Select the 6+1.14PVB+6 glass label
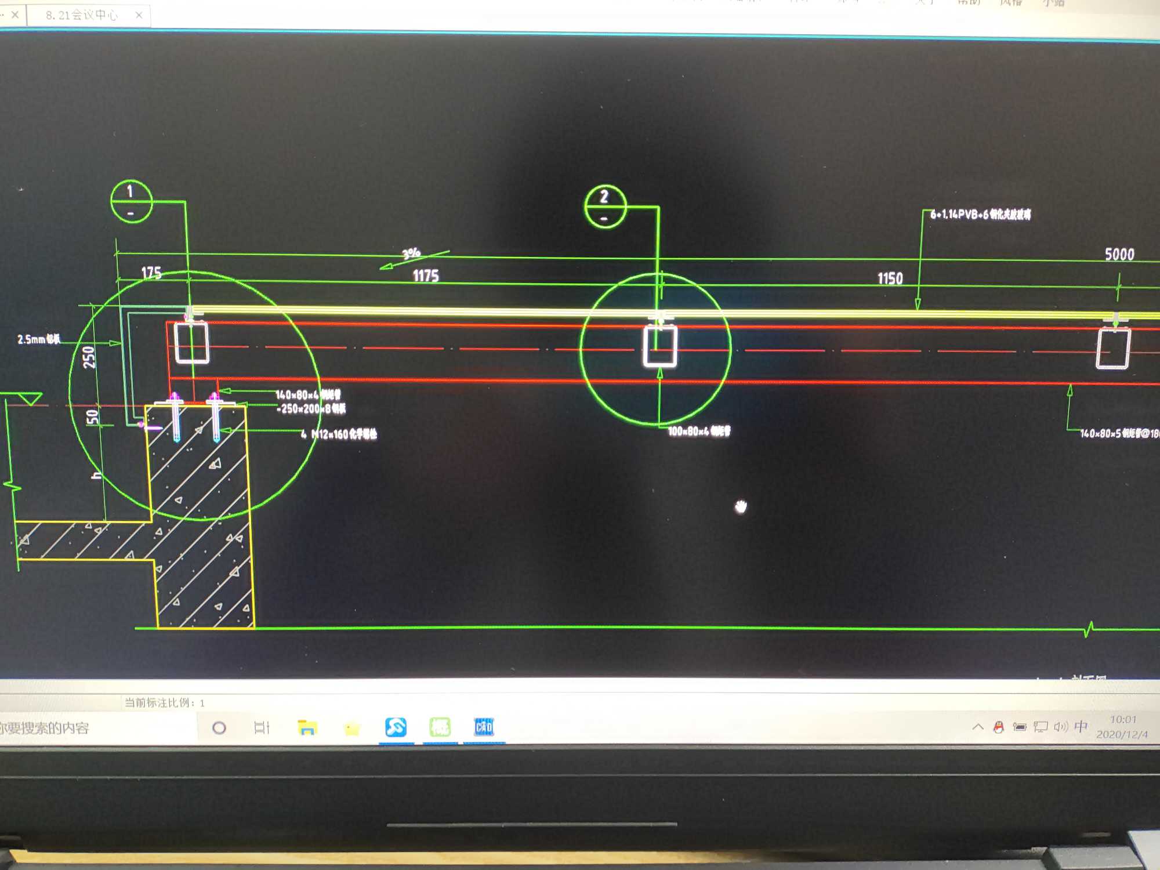Screen dimensions: 1160x870 coord(980,215)
